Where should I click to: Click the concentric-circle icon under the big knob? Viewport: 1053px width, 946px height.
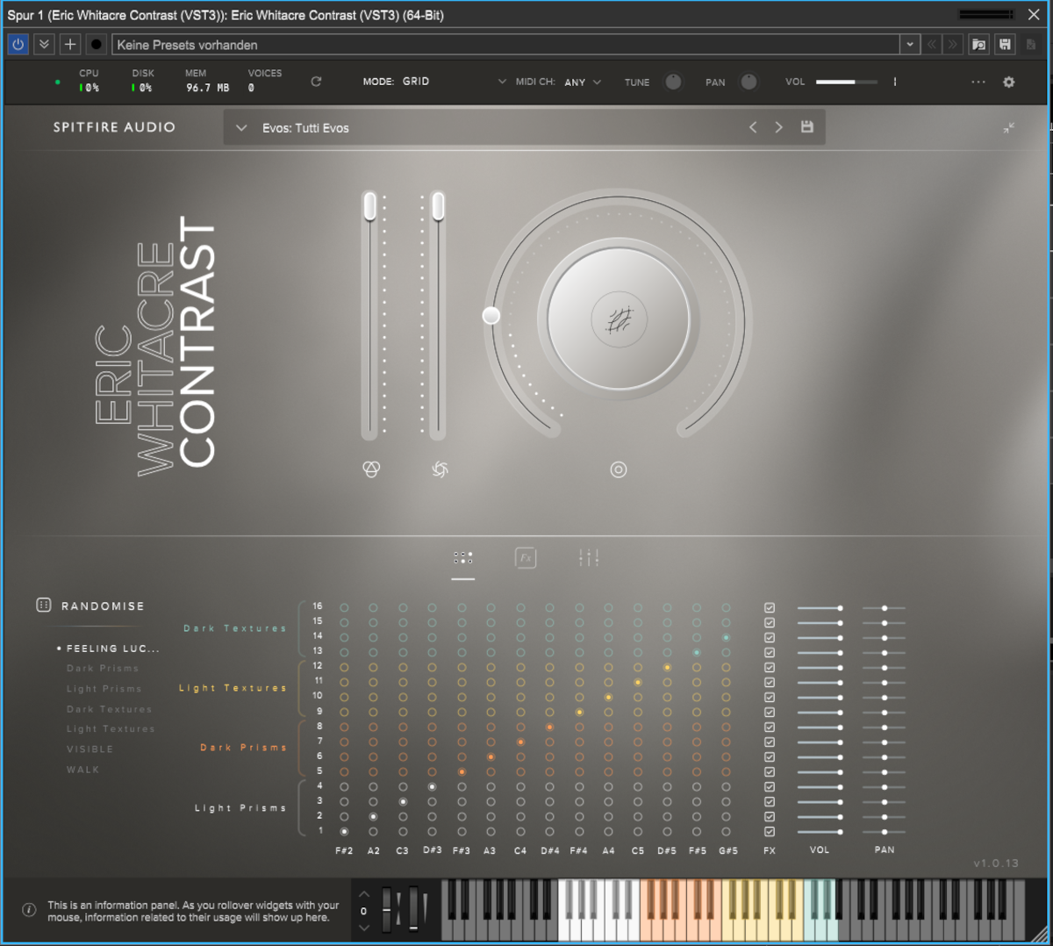(619, 469)
